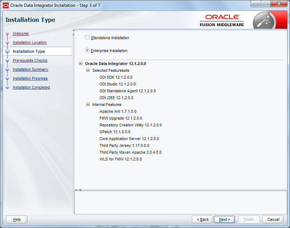This screenshot has width=290, height=228.
Task: Select the Installation Type step in sidebar
Action: click(29, 51)
